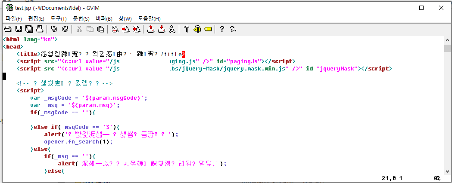452x183 pixels.
Task: Click the <head> tag line
Action: coord(12,47)
